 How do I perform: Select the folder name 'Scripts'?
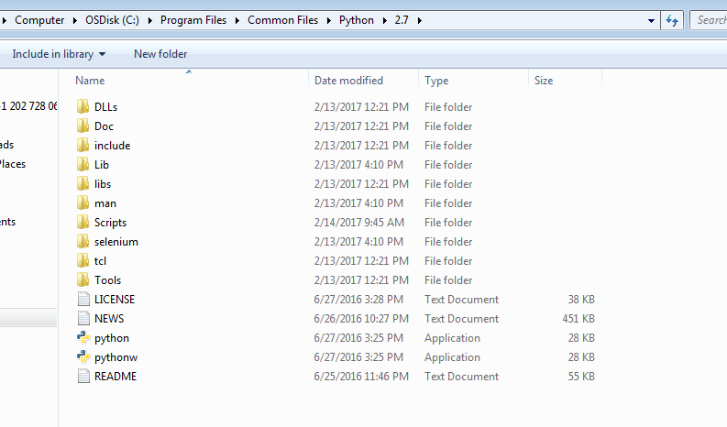click(x=110, y=223)
